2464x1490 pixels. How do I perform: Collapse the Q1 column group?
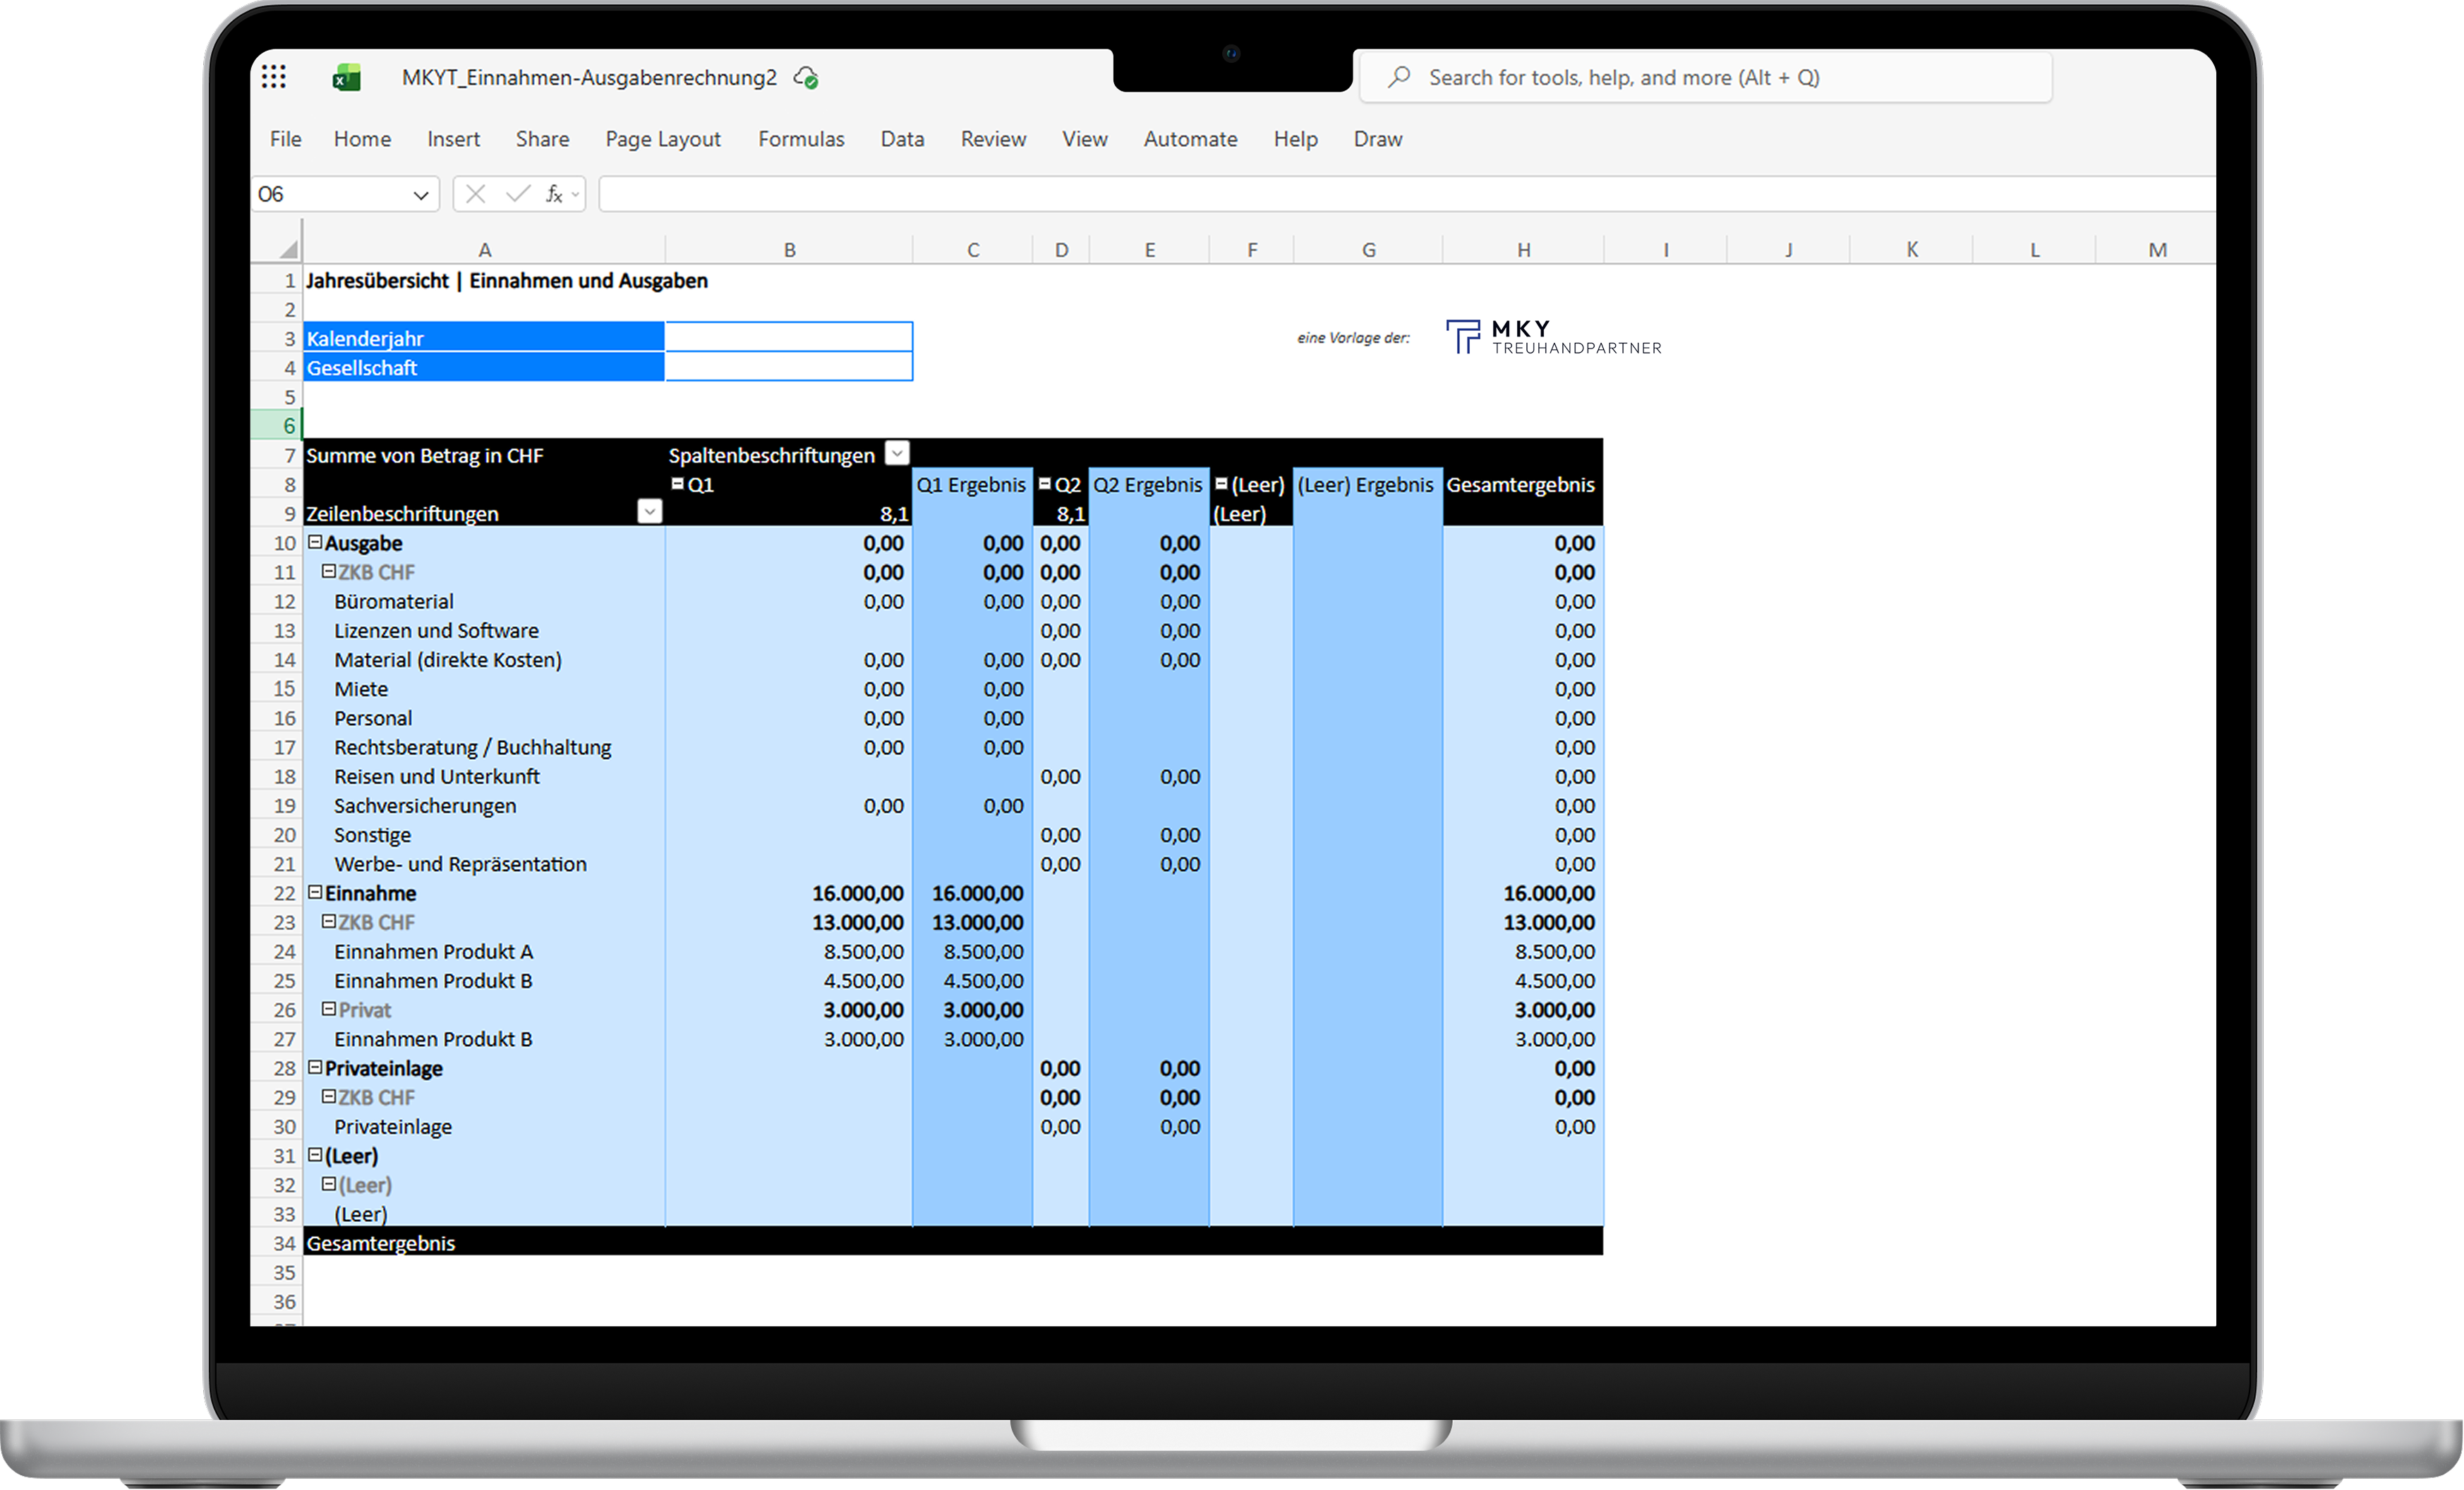[677, 484]
